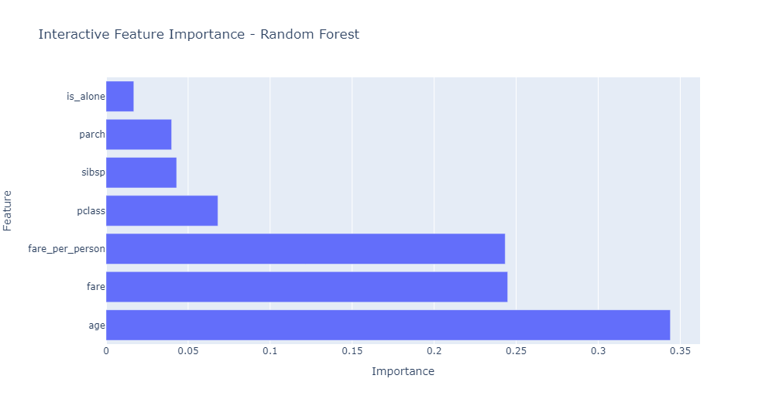Select the fare_per_person bar
This screenshot has height=406, width=762.
[306, 249]
